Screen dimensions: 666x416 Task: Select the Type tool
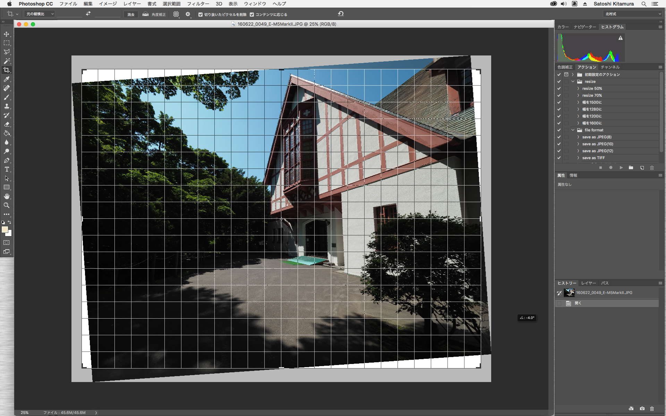click(7, 169)
